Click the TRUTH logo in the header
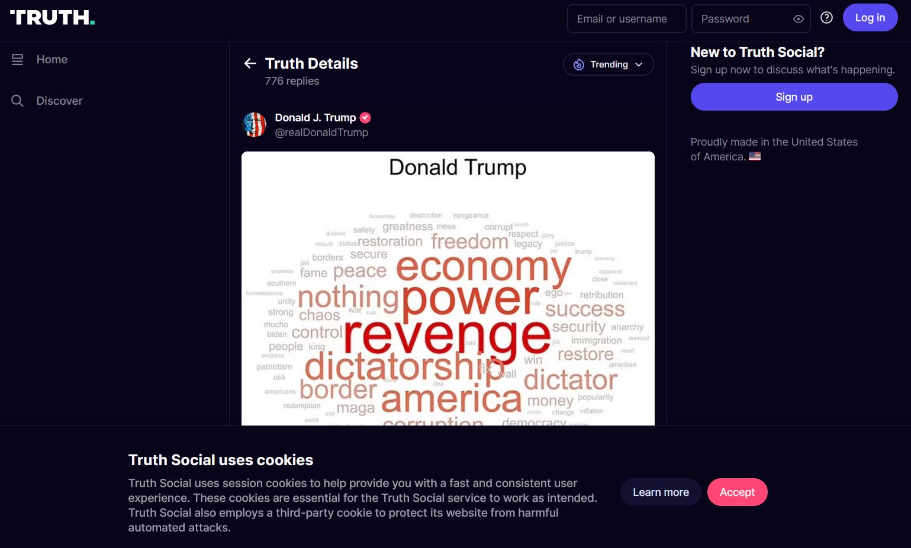This screenshot has height=548, width=911. [52, 18]
